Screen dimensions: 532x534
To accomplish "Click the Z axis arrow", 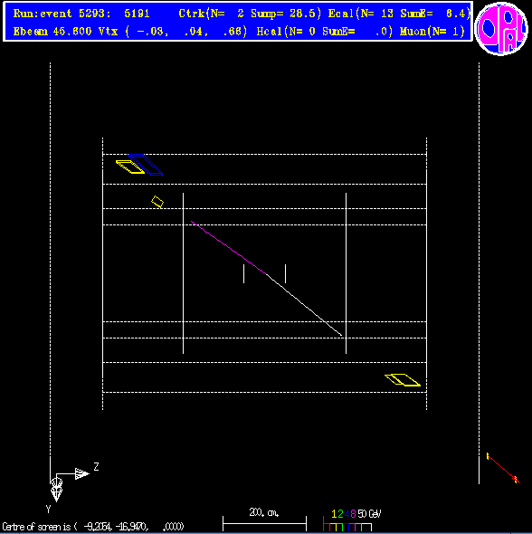I will click(81, 473).
